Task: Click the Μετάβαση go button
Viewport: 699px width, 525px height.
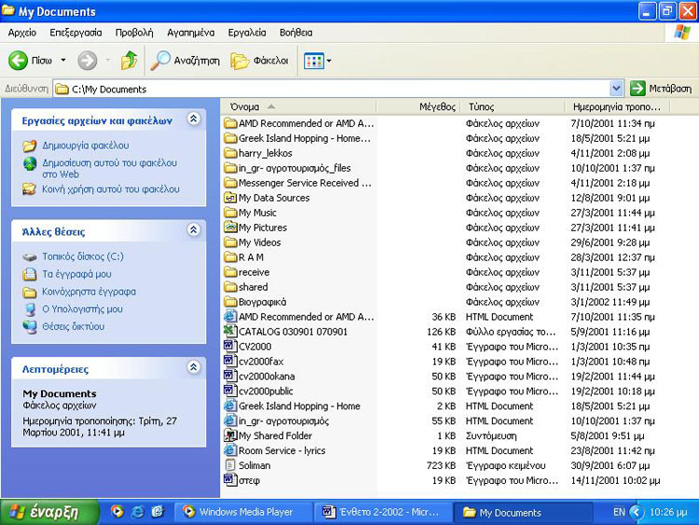Action: click(x=661, y=89)
